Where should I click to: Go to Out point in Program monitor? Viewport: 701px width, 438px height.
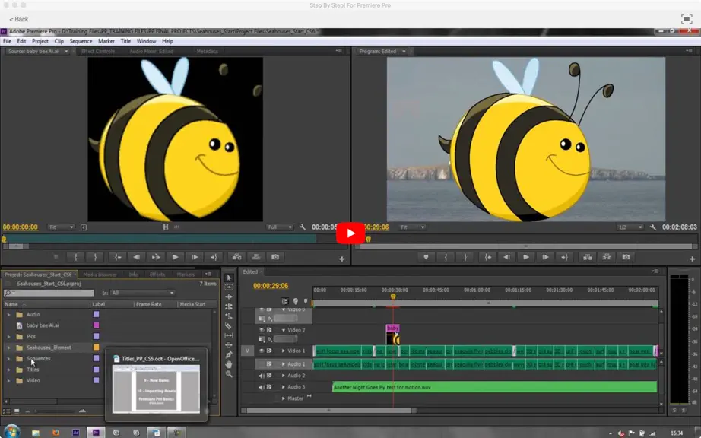tap(564, 257)
